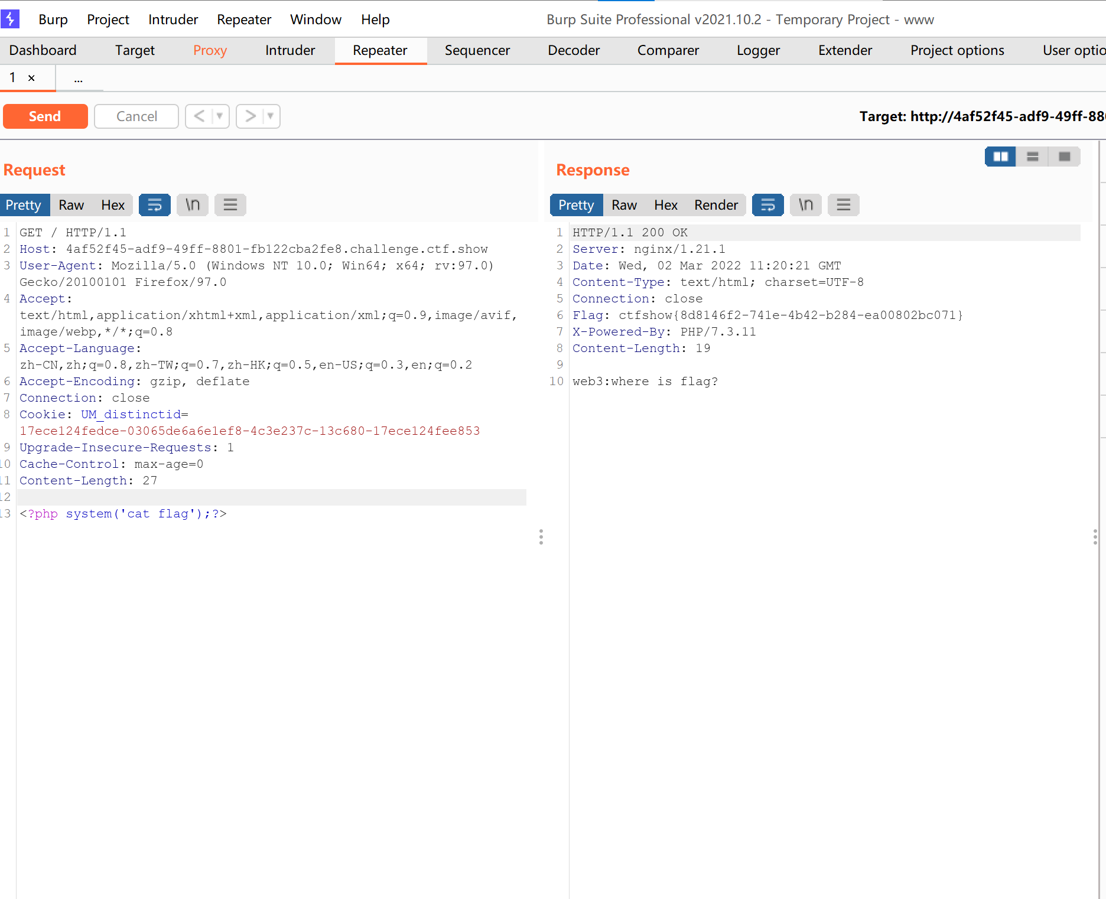Click the Upgrade-Insecure-Requests header line
This screenshot has width=1106, height=899.
coord(127,448)
